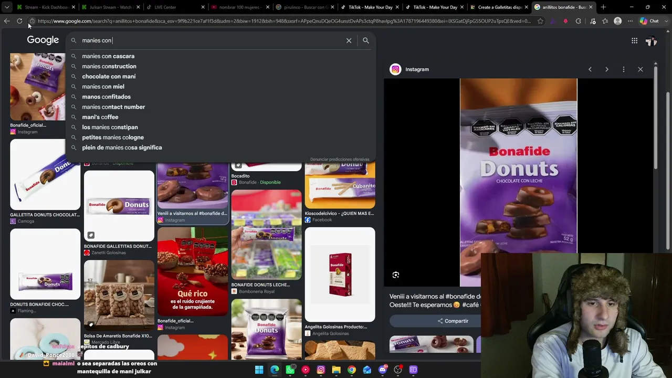
Task: Open Instagram from the taskbar
Action: 321,370
